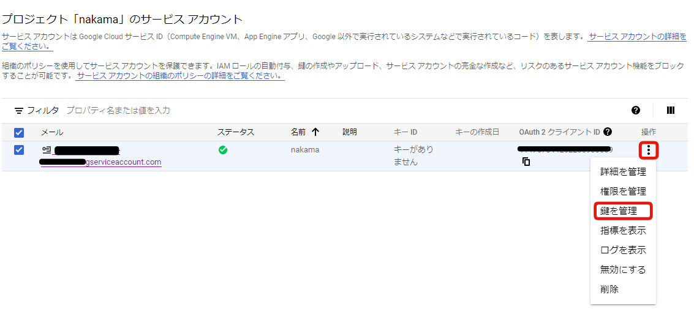Choose 鍵を管理 in the actions menu
This screenshot has height=325, width=694.
623,211
